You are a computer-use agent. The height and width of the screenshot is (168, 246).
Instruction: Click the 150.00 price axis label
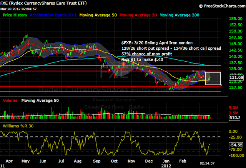click(236, 31)
